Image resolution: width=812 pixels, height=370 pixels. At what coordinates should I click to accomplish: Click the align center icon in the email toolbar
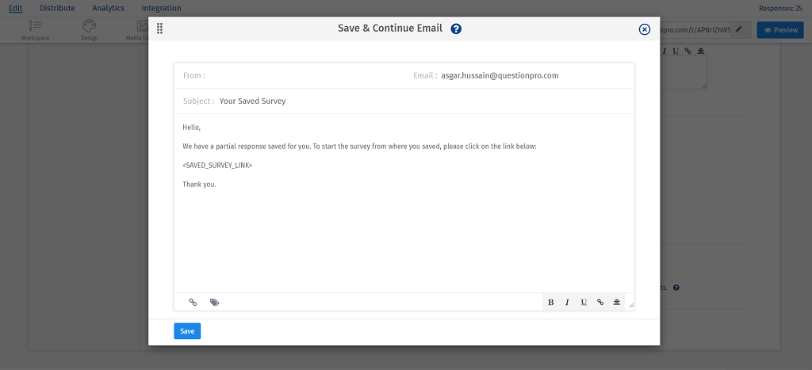point(616,302)
